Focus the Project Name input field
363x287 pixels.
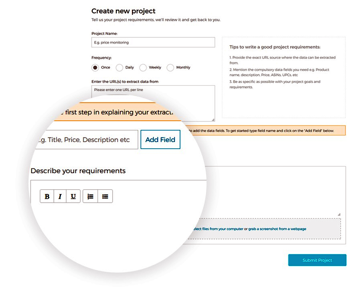(153, 42)
